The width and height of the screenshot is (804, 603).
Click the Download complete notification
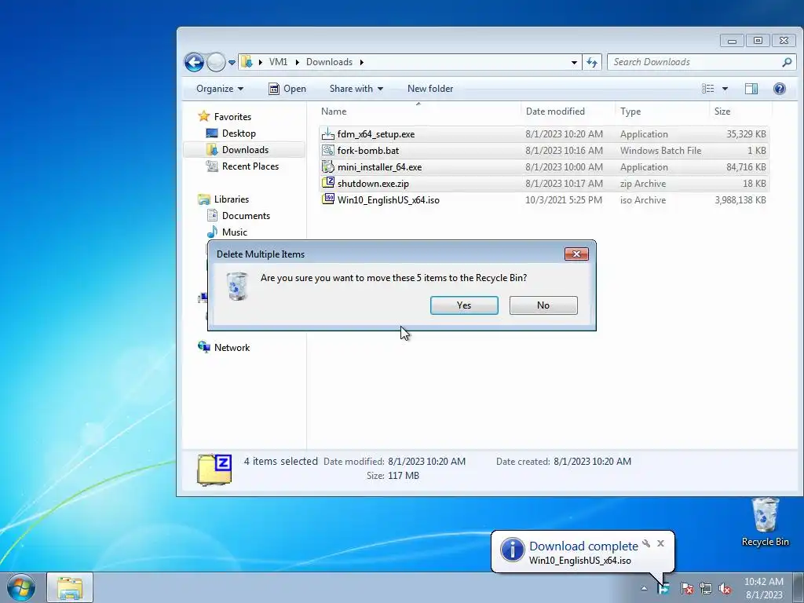pyautogui.click(x=583, y=552)
